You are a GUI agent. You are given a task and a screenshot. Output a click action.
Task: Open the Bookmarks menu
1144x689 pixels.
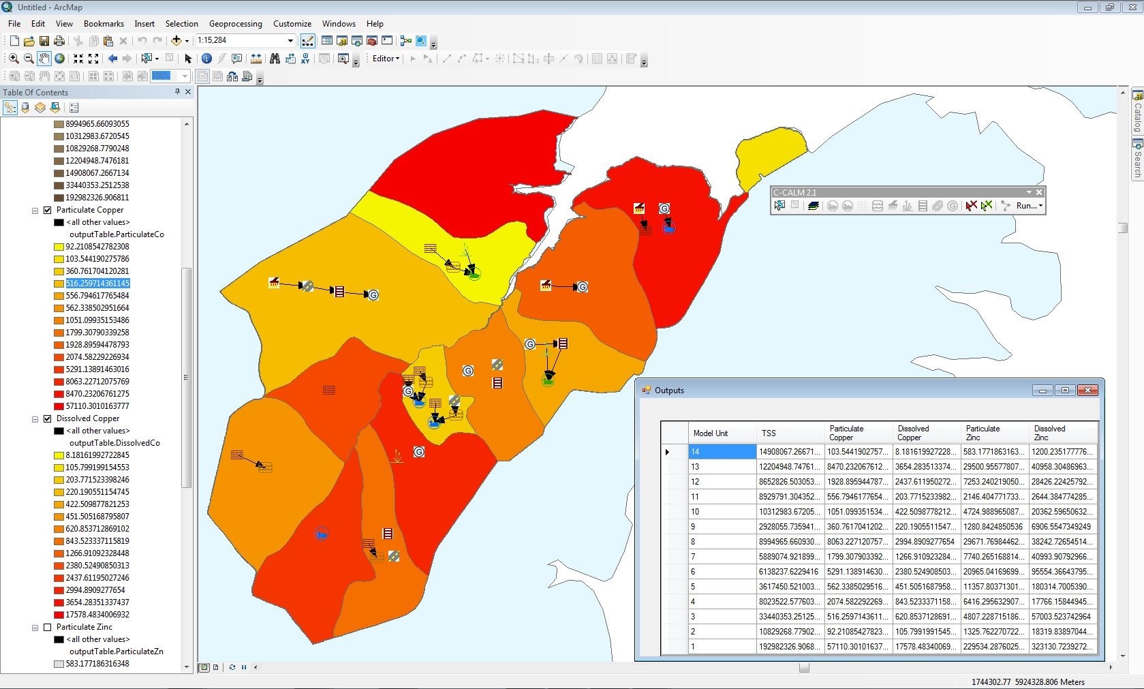click(104, 23)
